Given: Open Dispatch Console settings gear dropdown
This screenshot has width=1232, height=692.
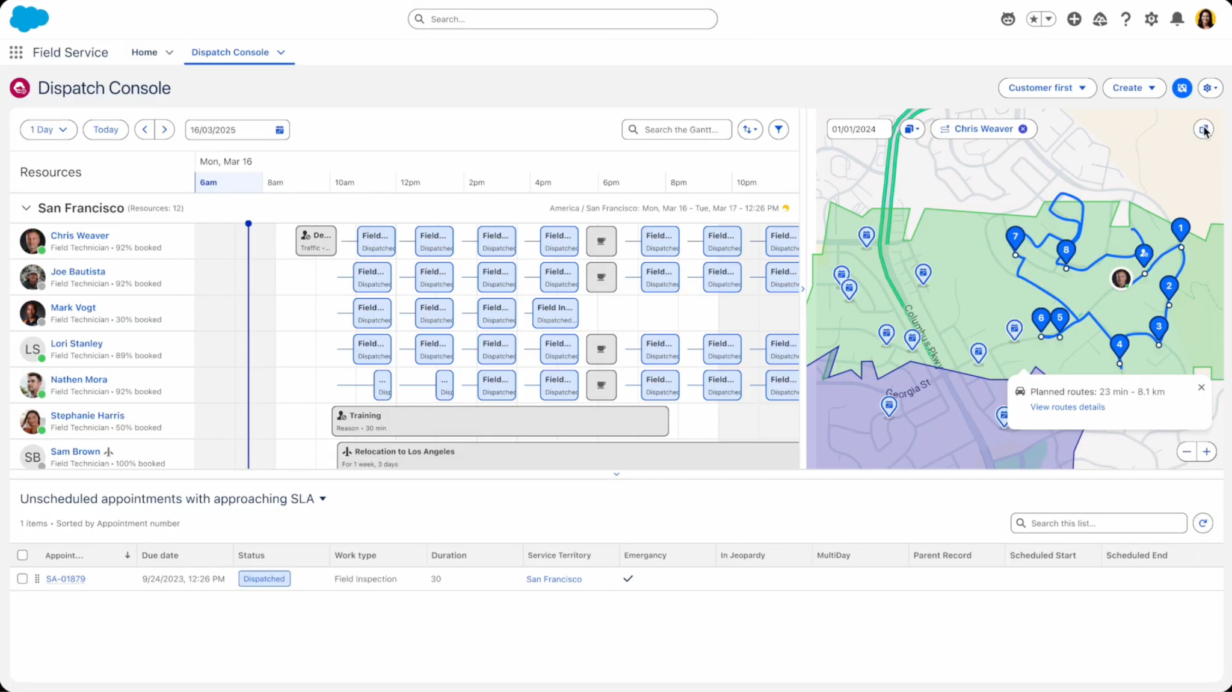Looking at the screenshot, I should tap(1210, 88).
